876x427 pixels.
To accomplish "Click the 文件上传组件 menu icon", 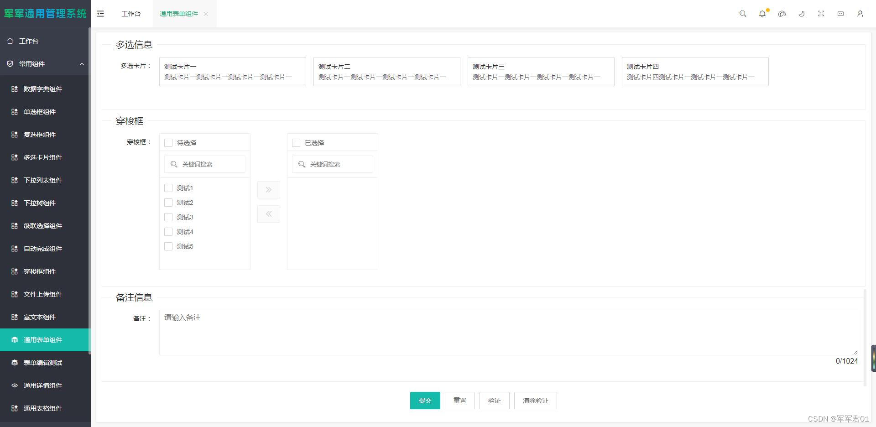I will [15, 294].
